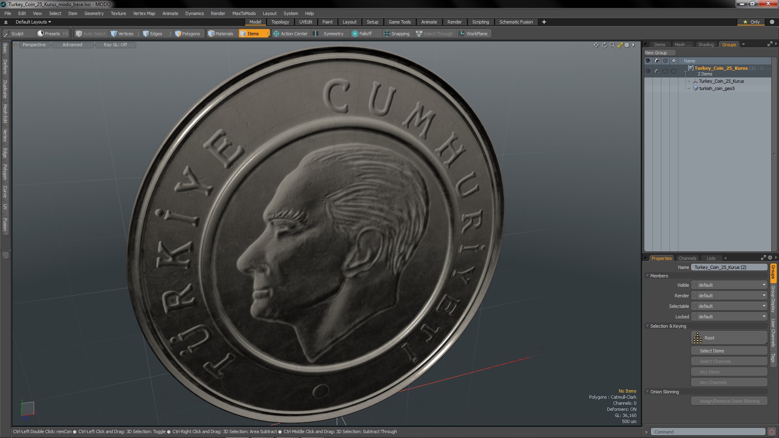Click the viewport zoom magnifier icon

612,45
